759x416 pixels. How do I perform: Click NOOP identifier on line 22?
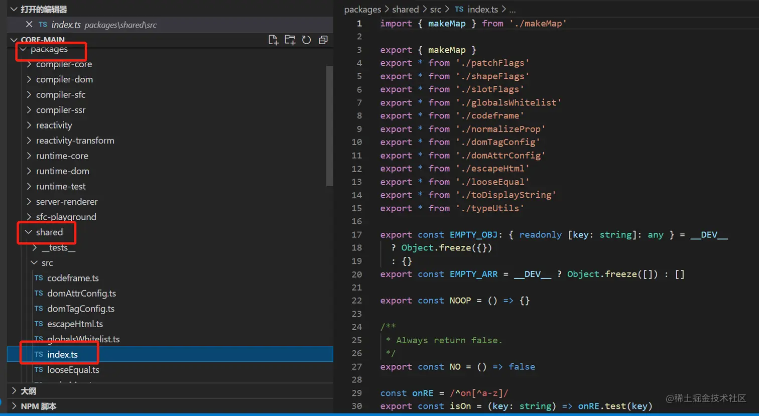click(460, 301)
